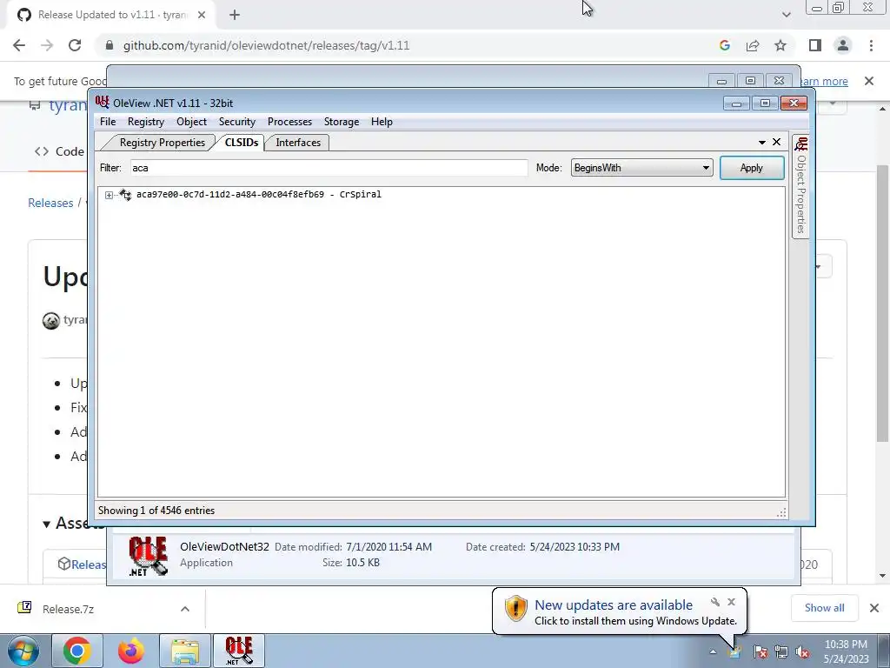The image size is (890, 668).
Task: Open Release.7z download options chevron
Action: point(184,609)
